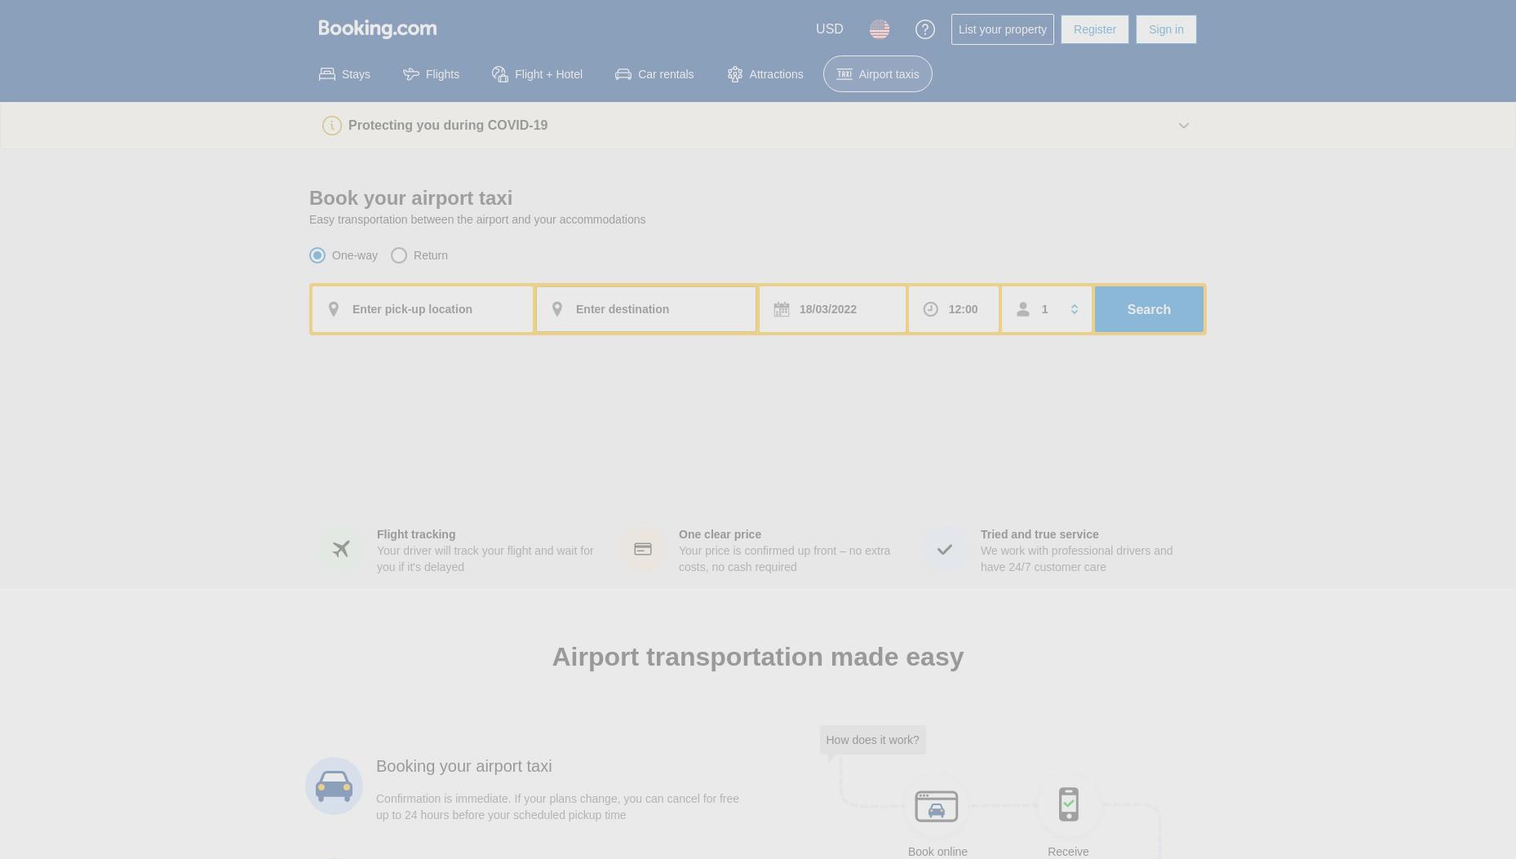Click the Book your airport taxi heading
Viewport: 1516px width, 859px height.
[x=410, y=198]
